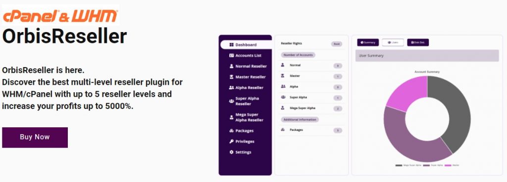
Task: Click the Mega Super Alpha count badge
Action: tap(338, 109)
